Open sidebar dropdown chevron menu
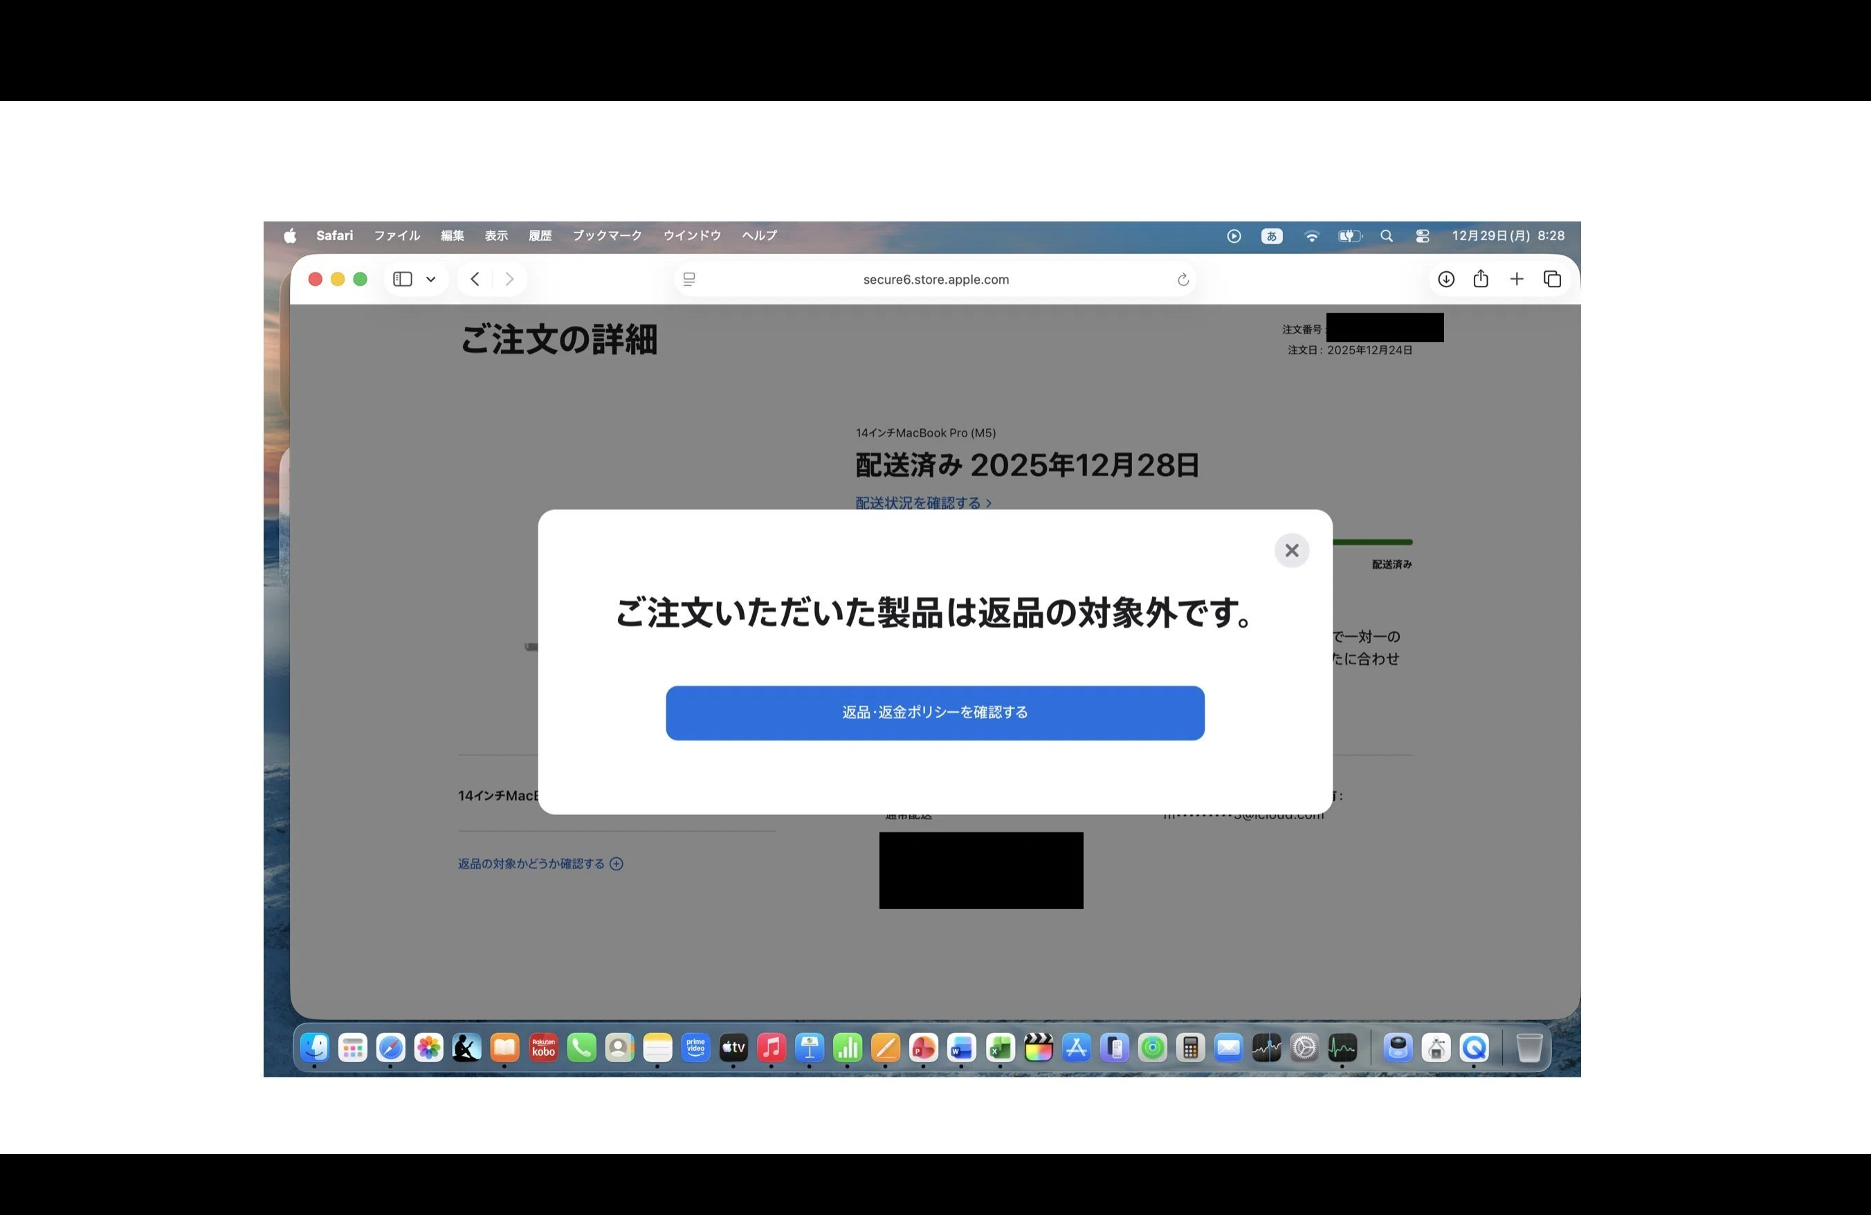This screenshot has height=1215, width=1871. 431,279
